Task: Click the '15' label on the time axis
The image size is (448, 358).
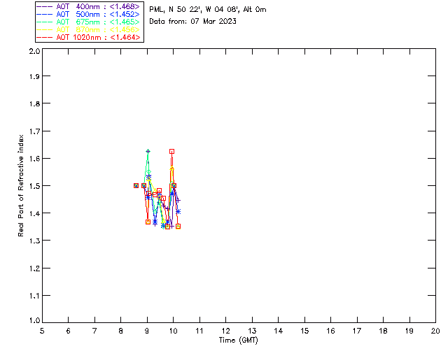Action: point(304,331)
